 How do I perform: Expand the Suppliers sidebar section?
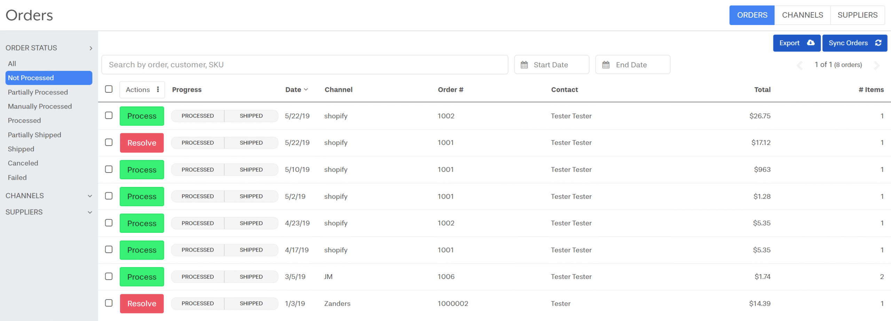tap(90, 212)
